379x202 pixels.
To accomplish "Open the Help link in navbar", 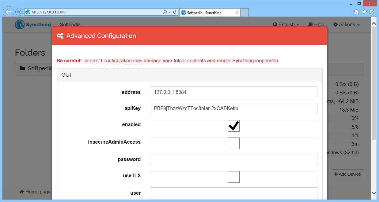I will click(x=316, y=24).
